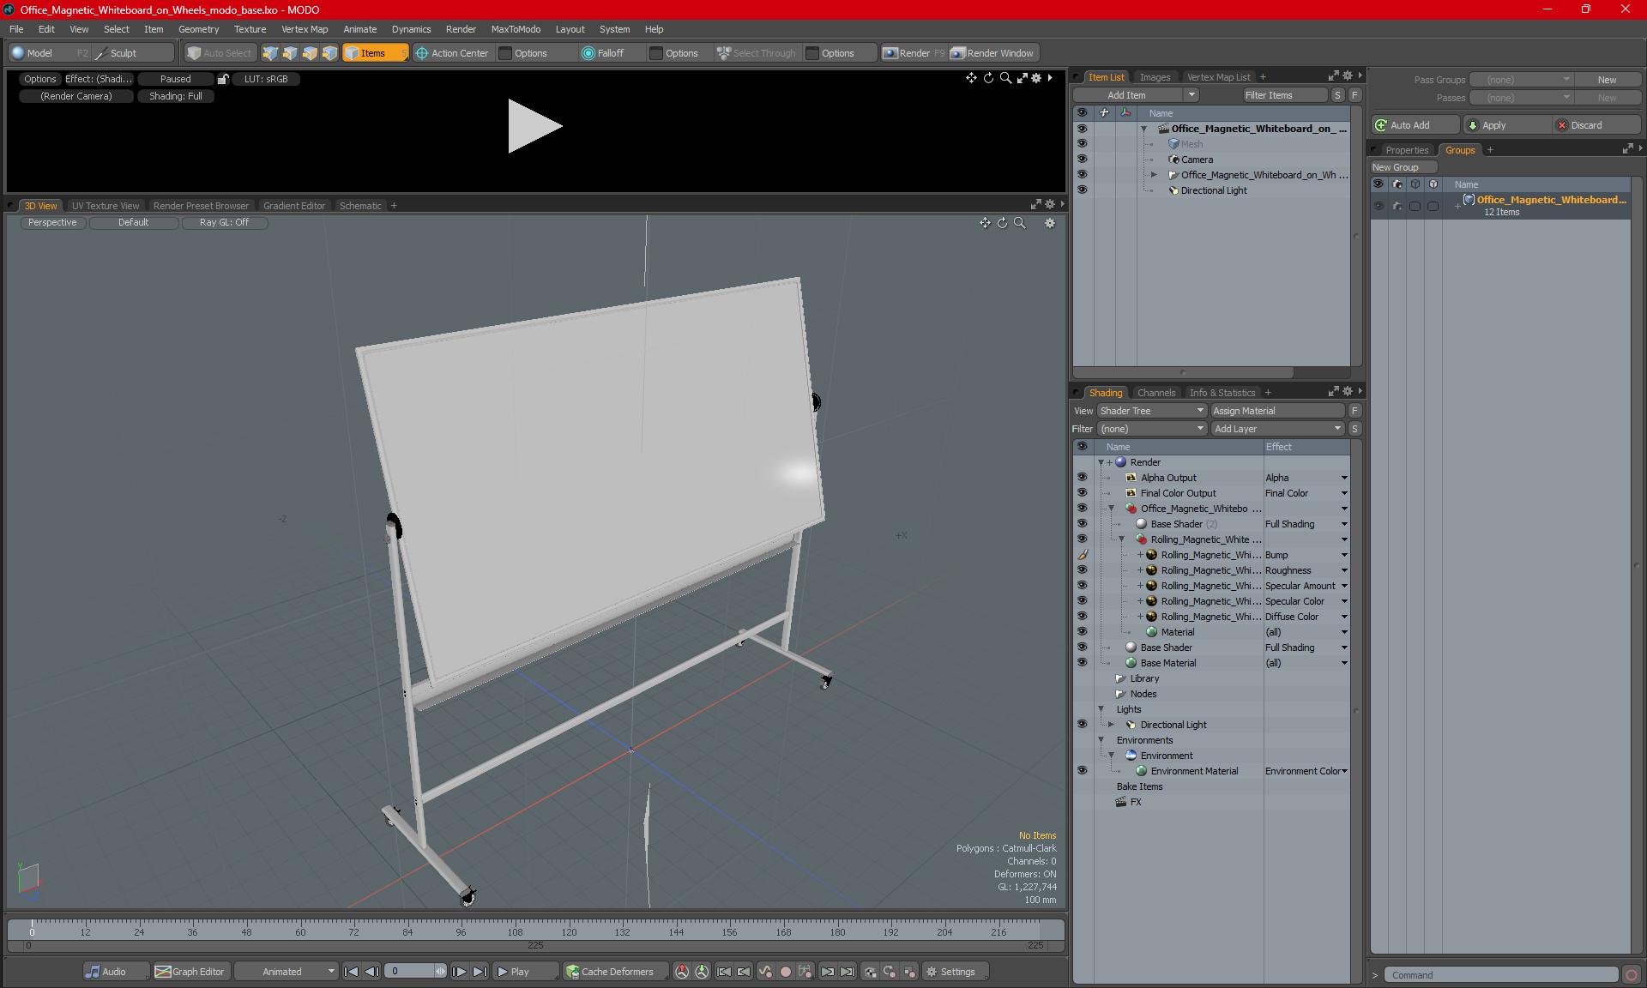Toggle visibility of Camera item
The width and height of the screenshot is (1647, 988).
1082,160
